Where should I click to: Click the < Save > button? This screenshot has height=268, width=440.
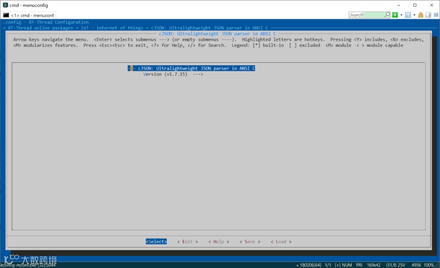[x=250, y=242]
